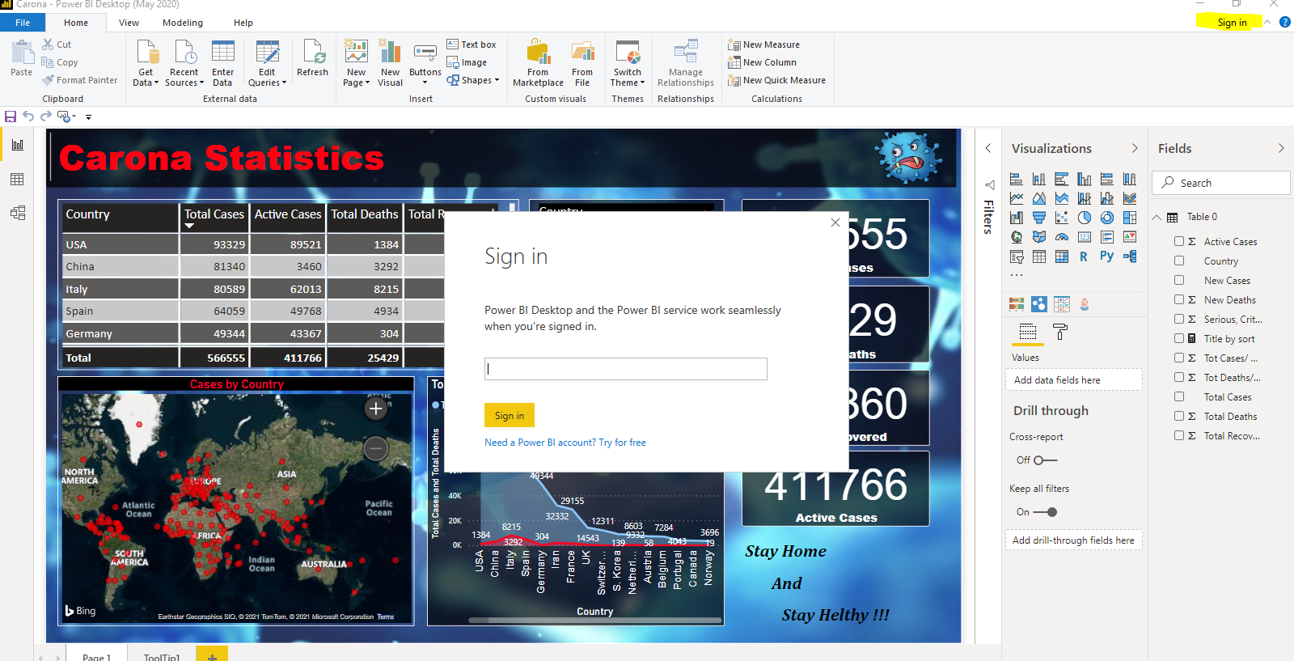The image size is (1294, 661).
Task: Click the help question mark icon
Action: click(x=1285, y=22)
